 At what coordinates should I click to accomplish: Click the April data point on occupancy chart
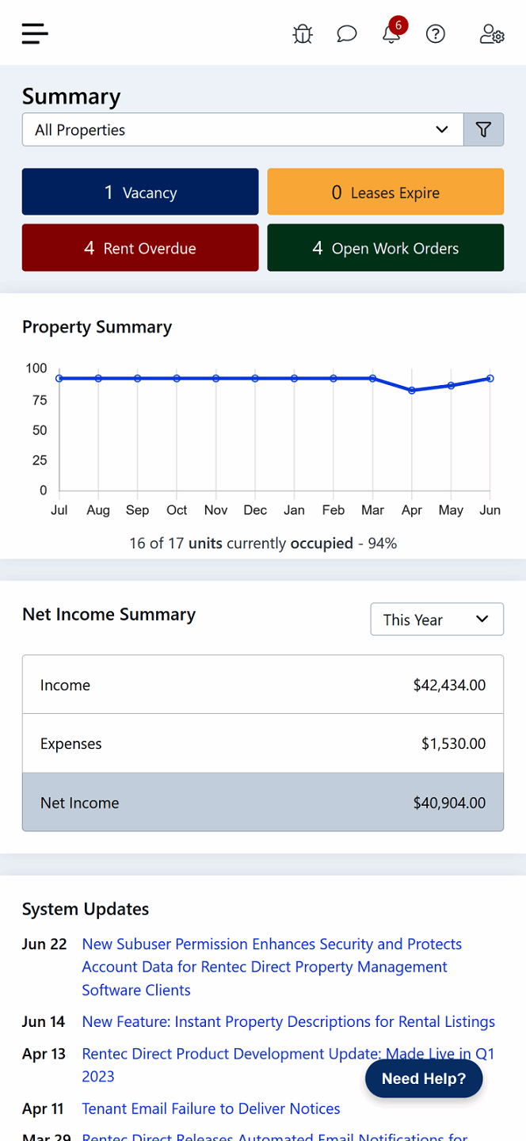[x=412, y=391]
